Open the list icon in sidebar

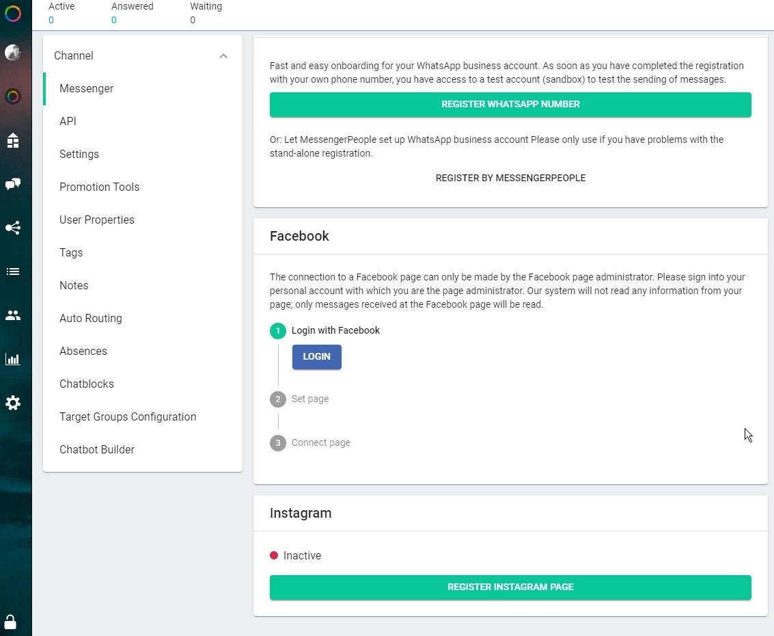[13, 271]
